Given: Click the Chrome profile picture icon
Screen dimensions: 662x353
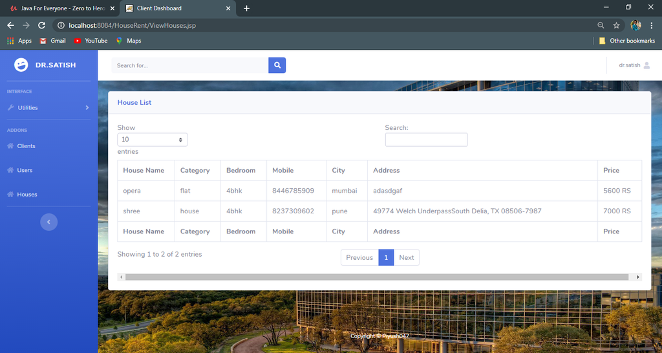Looking at the screenshot, I should click(636, 25).
